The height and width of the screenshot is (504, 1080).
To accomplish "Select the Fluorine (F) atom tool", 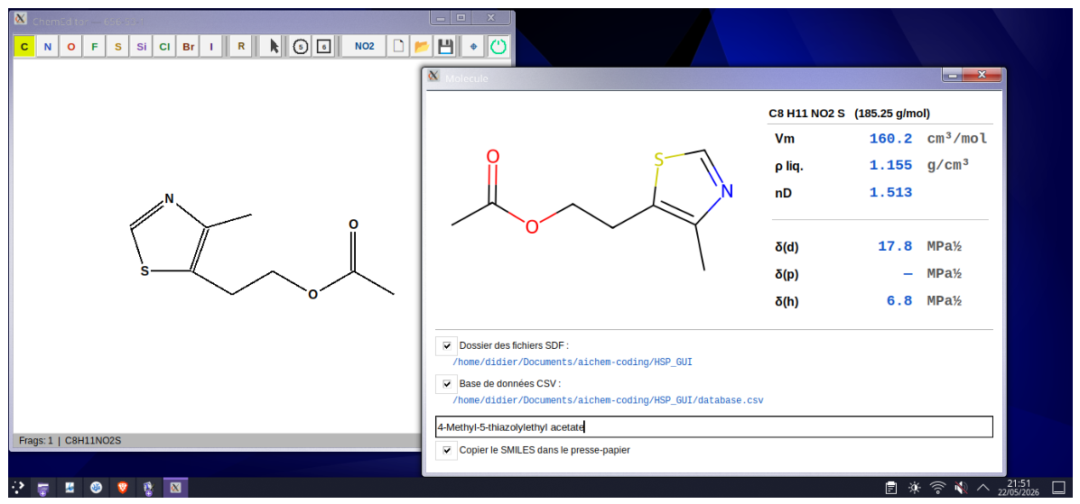I will click(x=94, y=47).
